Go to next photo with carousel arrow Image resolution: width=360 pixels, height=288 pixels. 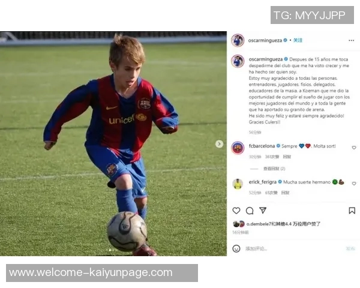(x=219, y=144)
